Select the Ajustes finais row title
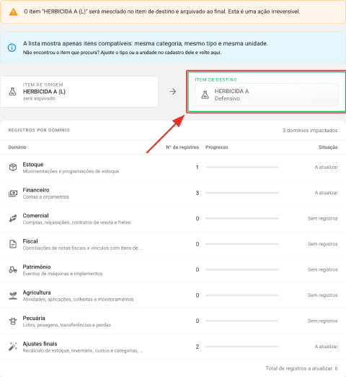 click(40, 344)
